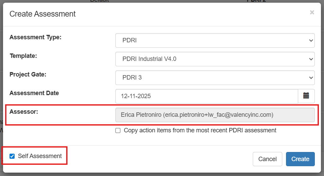Click the "Project Gate:" field label
Image resolution: width=324 pixels, height=176 pixels.
pyautogui.click(x=28, y=74)
